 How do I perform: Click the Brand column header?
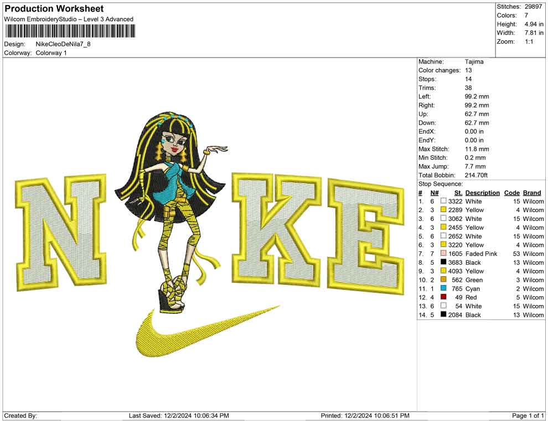click(532, 193)
